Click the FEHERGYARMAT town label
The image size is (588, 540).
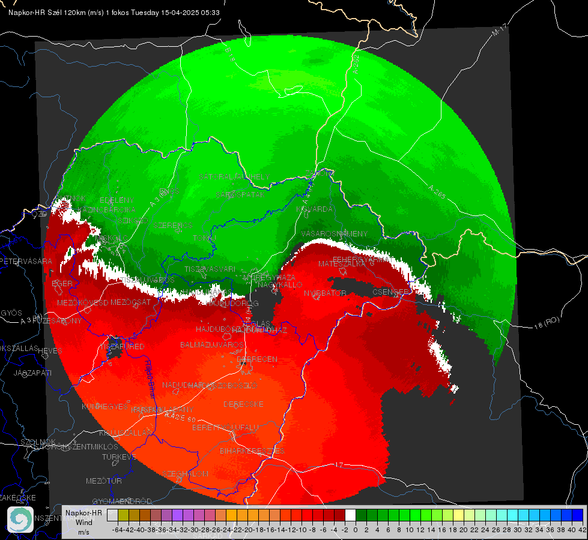[363, 259]
